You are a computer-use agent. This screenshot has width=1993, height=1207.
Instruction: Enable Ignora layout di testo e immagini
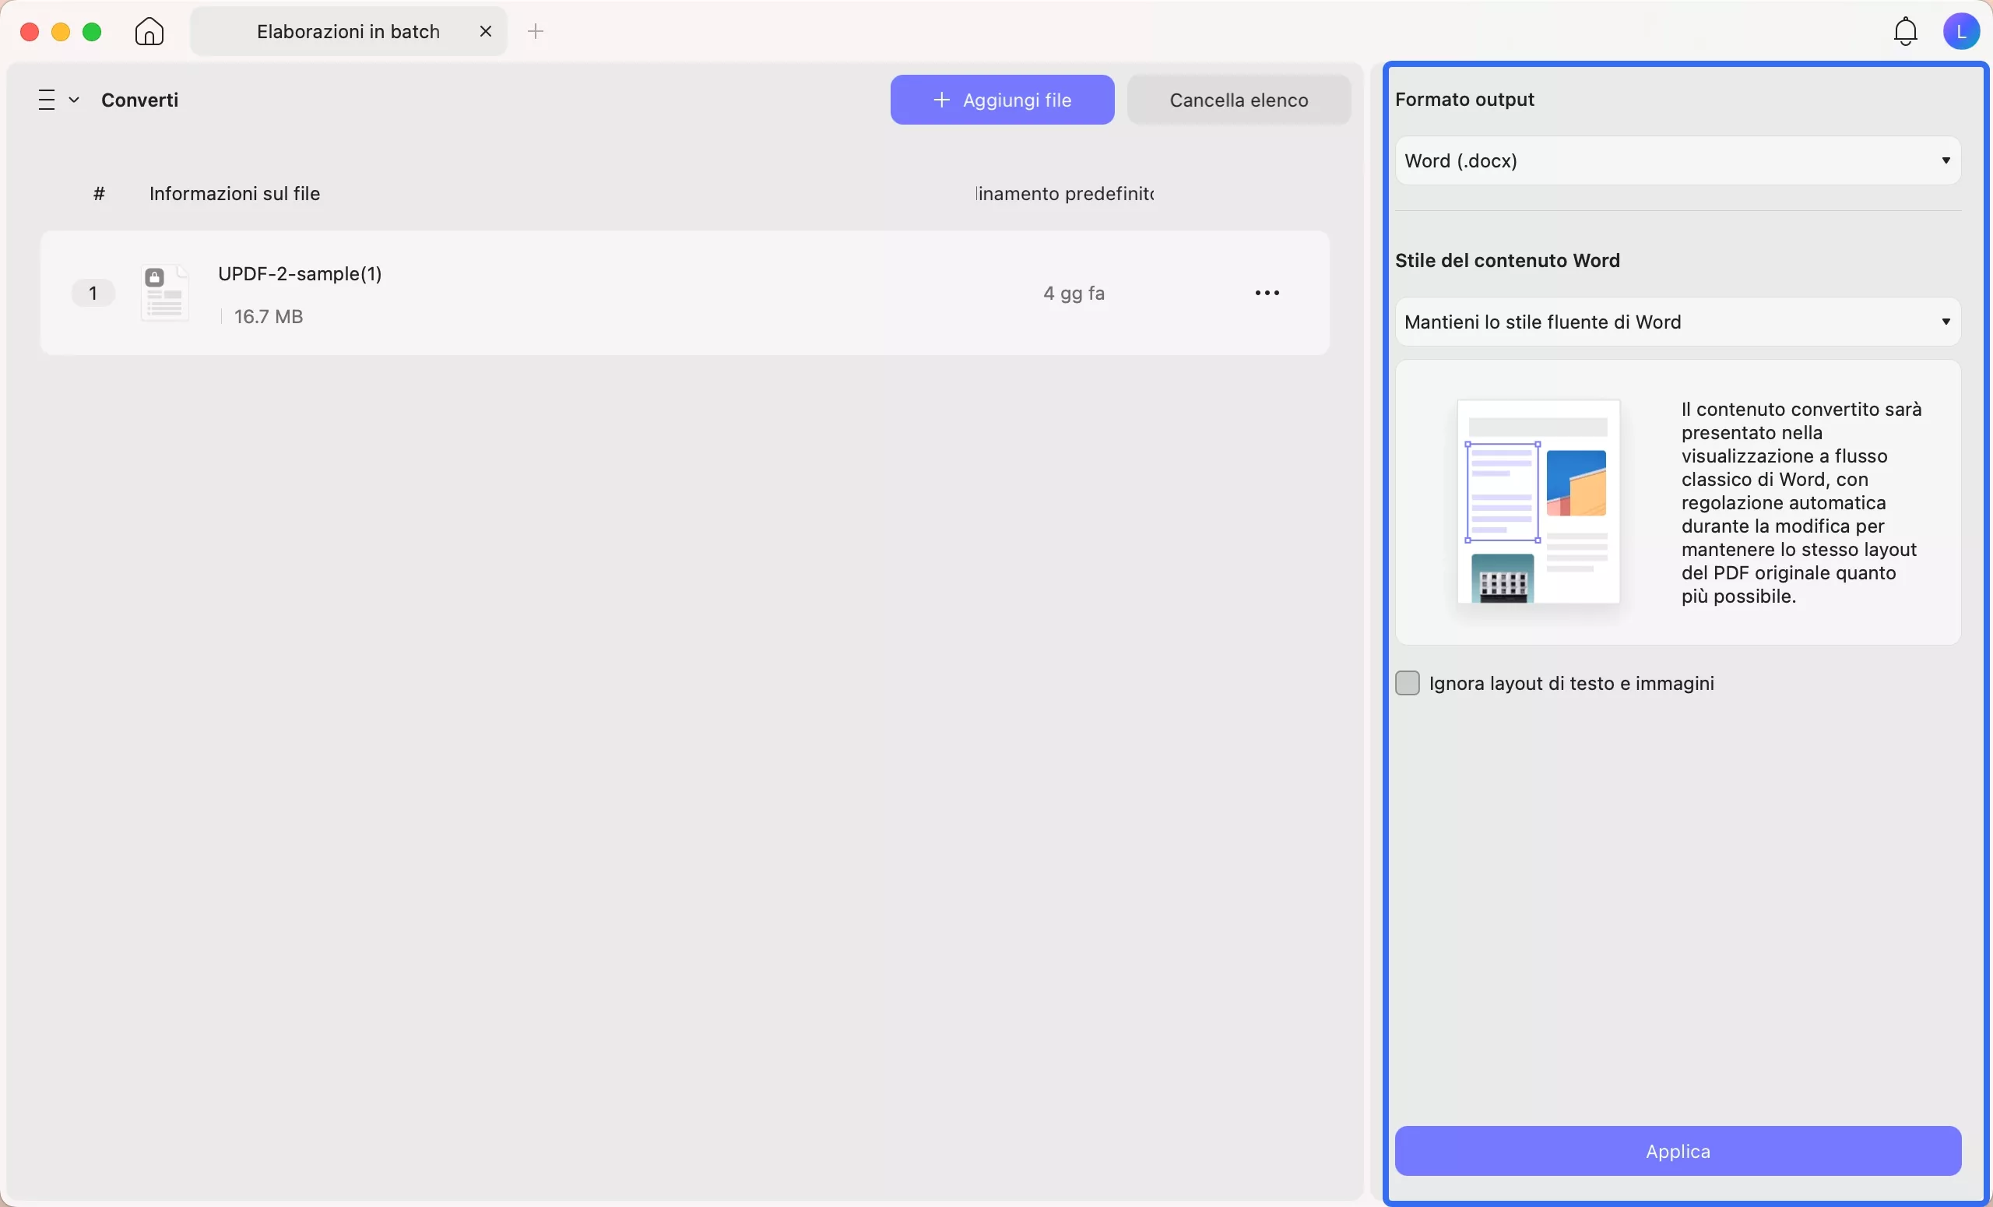point(1408,683)
